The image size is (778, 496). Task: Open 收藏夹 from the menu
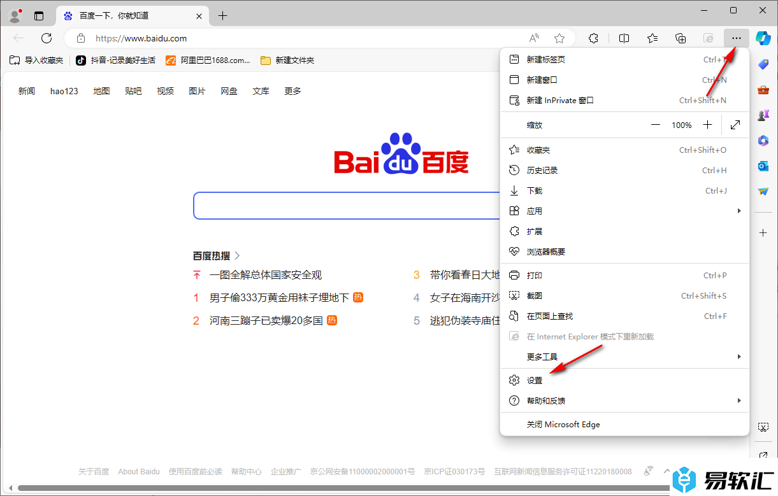coord(624,150)
